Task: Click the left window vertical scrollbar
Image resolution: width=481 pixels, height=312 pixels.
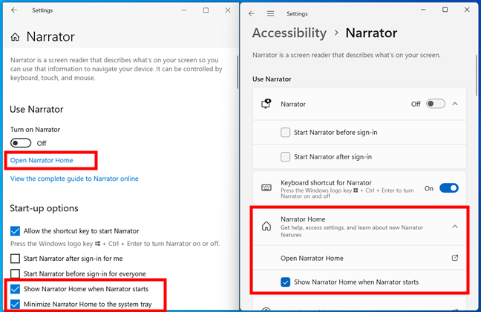Action: coord(238,73)
